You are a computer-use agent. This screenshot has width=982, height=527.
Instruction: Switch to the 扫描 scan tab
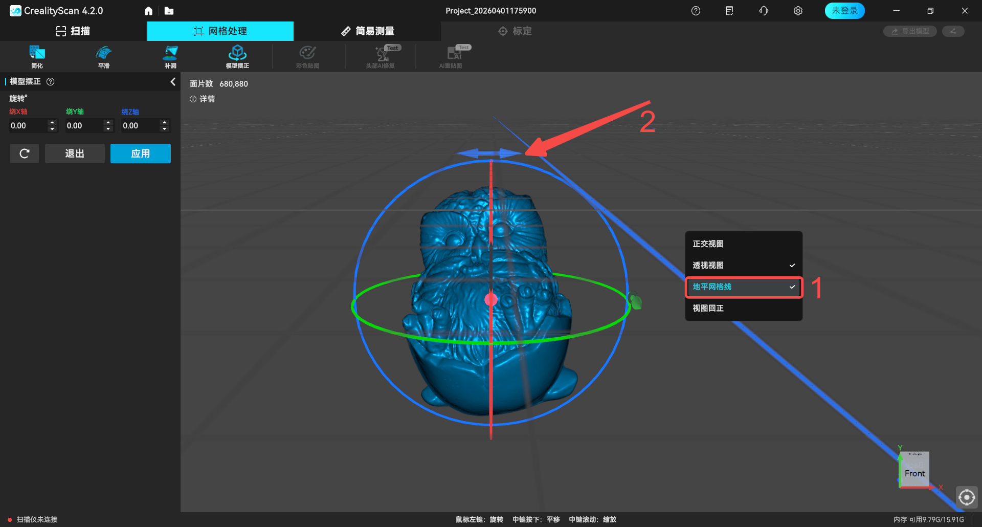click(73, 31)
